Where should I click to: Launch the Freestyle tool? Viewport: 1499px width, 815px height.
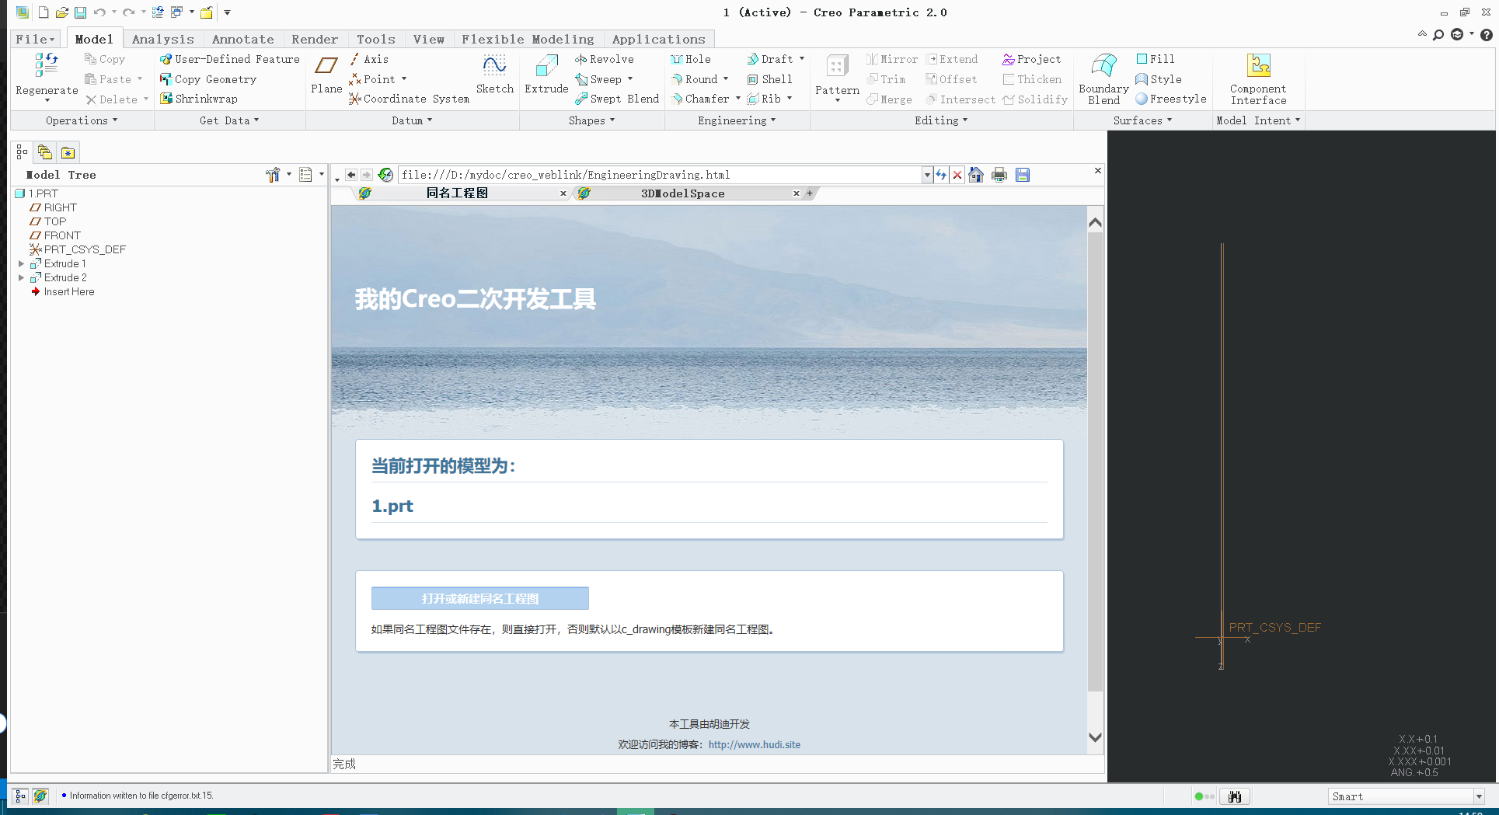pyautogui.click(x=1171, y=99)
